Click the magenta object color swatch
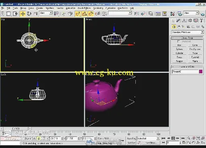206x148 pixels. [201, 71]
